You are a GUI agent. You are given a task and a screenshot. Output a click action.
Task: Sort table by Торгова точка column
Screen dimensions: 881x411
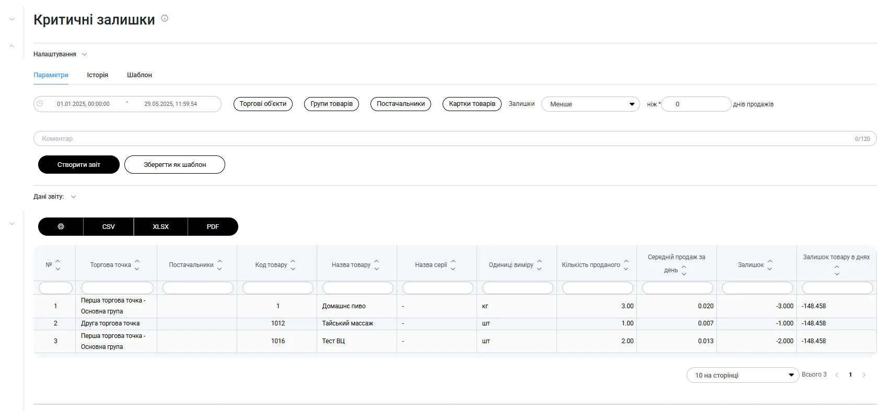(137, 265)
